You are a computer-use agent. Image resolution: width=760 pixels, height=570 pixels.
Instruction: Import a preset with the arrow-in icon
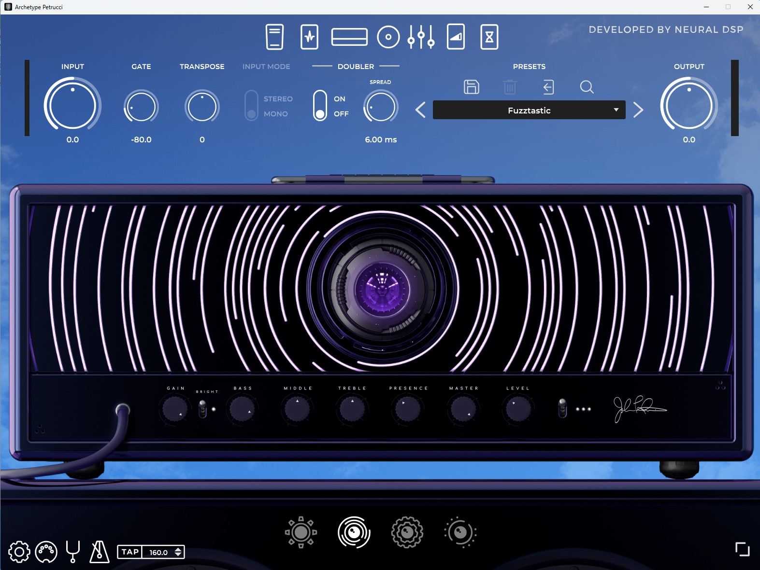click(548, 87)
